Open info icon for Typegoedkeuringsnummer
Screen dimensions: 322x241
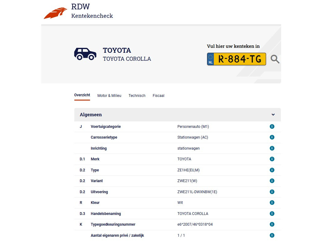click(272, 224)
